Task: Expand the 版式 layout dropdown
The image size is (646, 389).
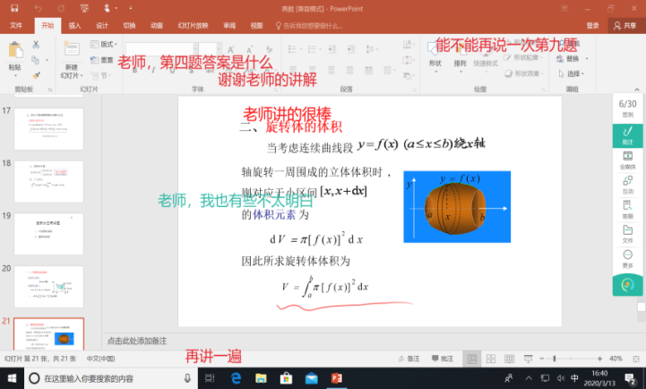Action: 108,44
